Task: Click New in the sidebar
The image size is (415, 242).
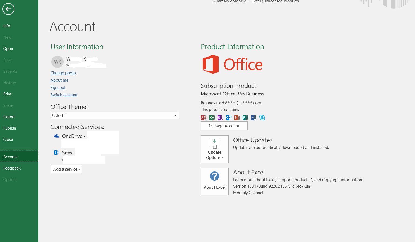Action: (x=19, y=37)
